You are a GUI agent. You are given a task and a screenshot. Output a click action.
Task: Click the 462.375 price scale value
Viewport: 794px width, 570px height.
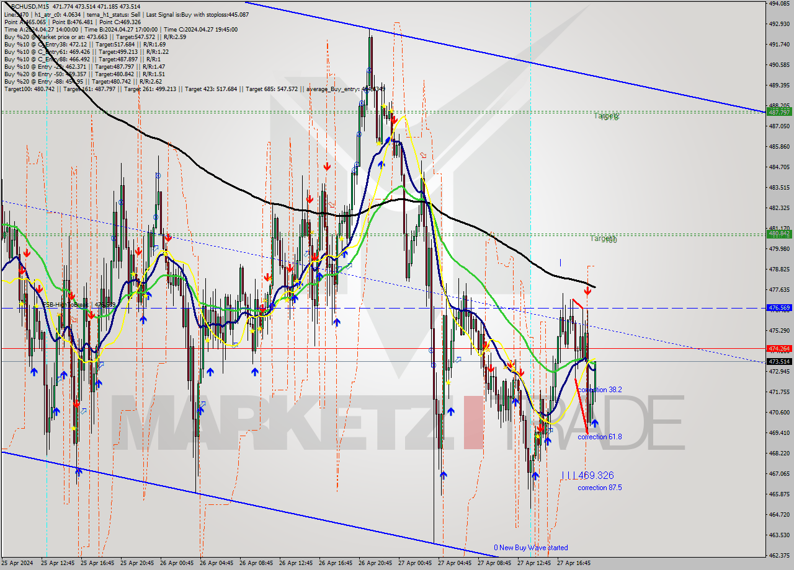click(779, 555)
